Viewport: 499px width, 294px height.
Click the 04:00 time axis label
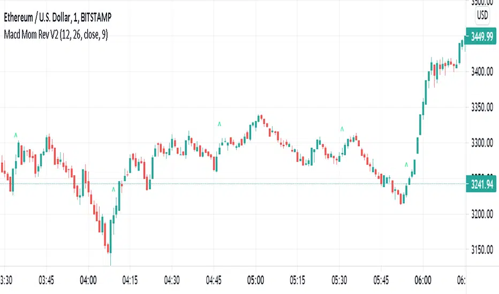pos(88,280)
